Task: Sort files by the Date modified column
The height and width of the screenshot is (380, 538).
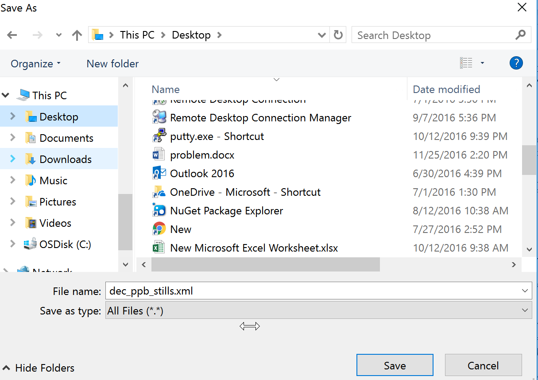Action: [446, 89]
